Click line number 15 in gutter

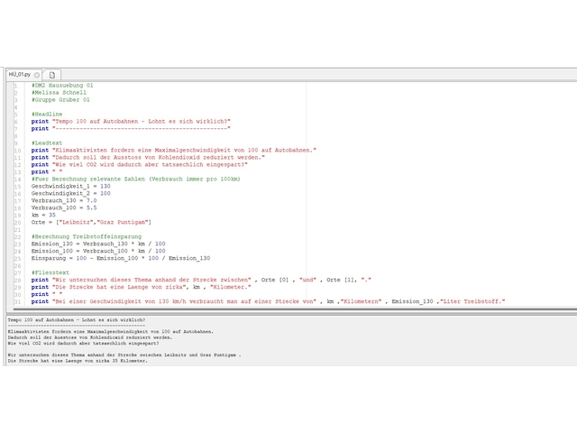pyautogui.click(x=17, y=187)
